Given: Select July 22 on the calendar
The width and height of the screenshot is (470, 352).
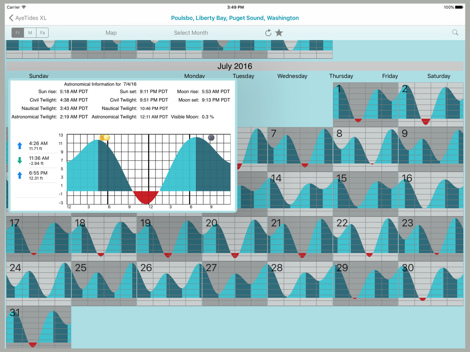Looking at the screenshot, I should [365, 236].
